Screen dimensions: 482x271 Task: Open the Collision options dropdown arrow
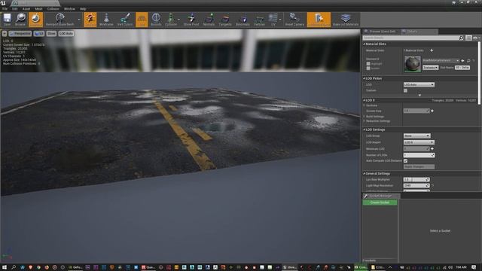coord(179,20)
